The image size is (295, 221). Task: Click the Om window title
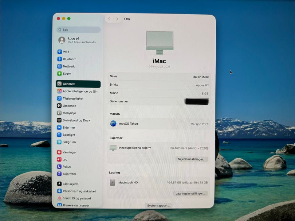(x=127, y=19)
